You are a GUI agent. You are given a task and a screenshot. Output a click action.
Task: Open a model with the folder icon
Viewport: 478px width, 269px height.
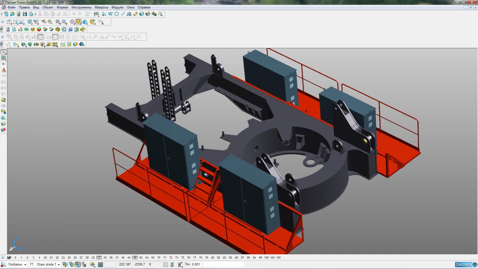[12, 14]
